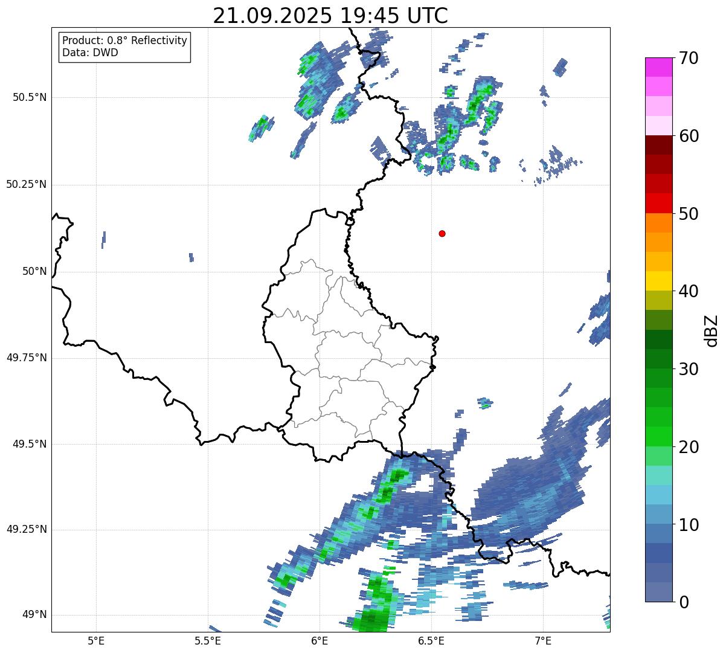Click the 49.25°N latitude label

click(x=27, y=530)
